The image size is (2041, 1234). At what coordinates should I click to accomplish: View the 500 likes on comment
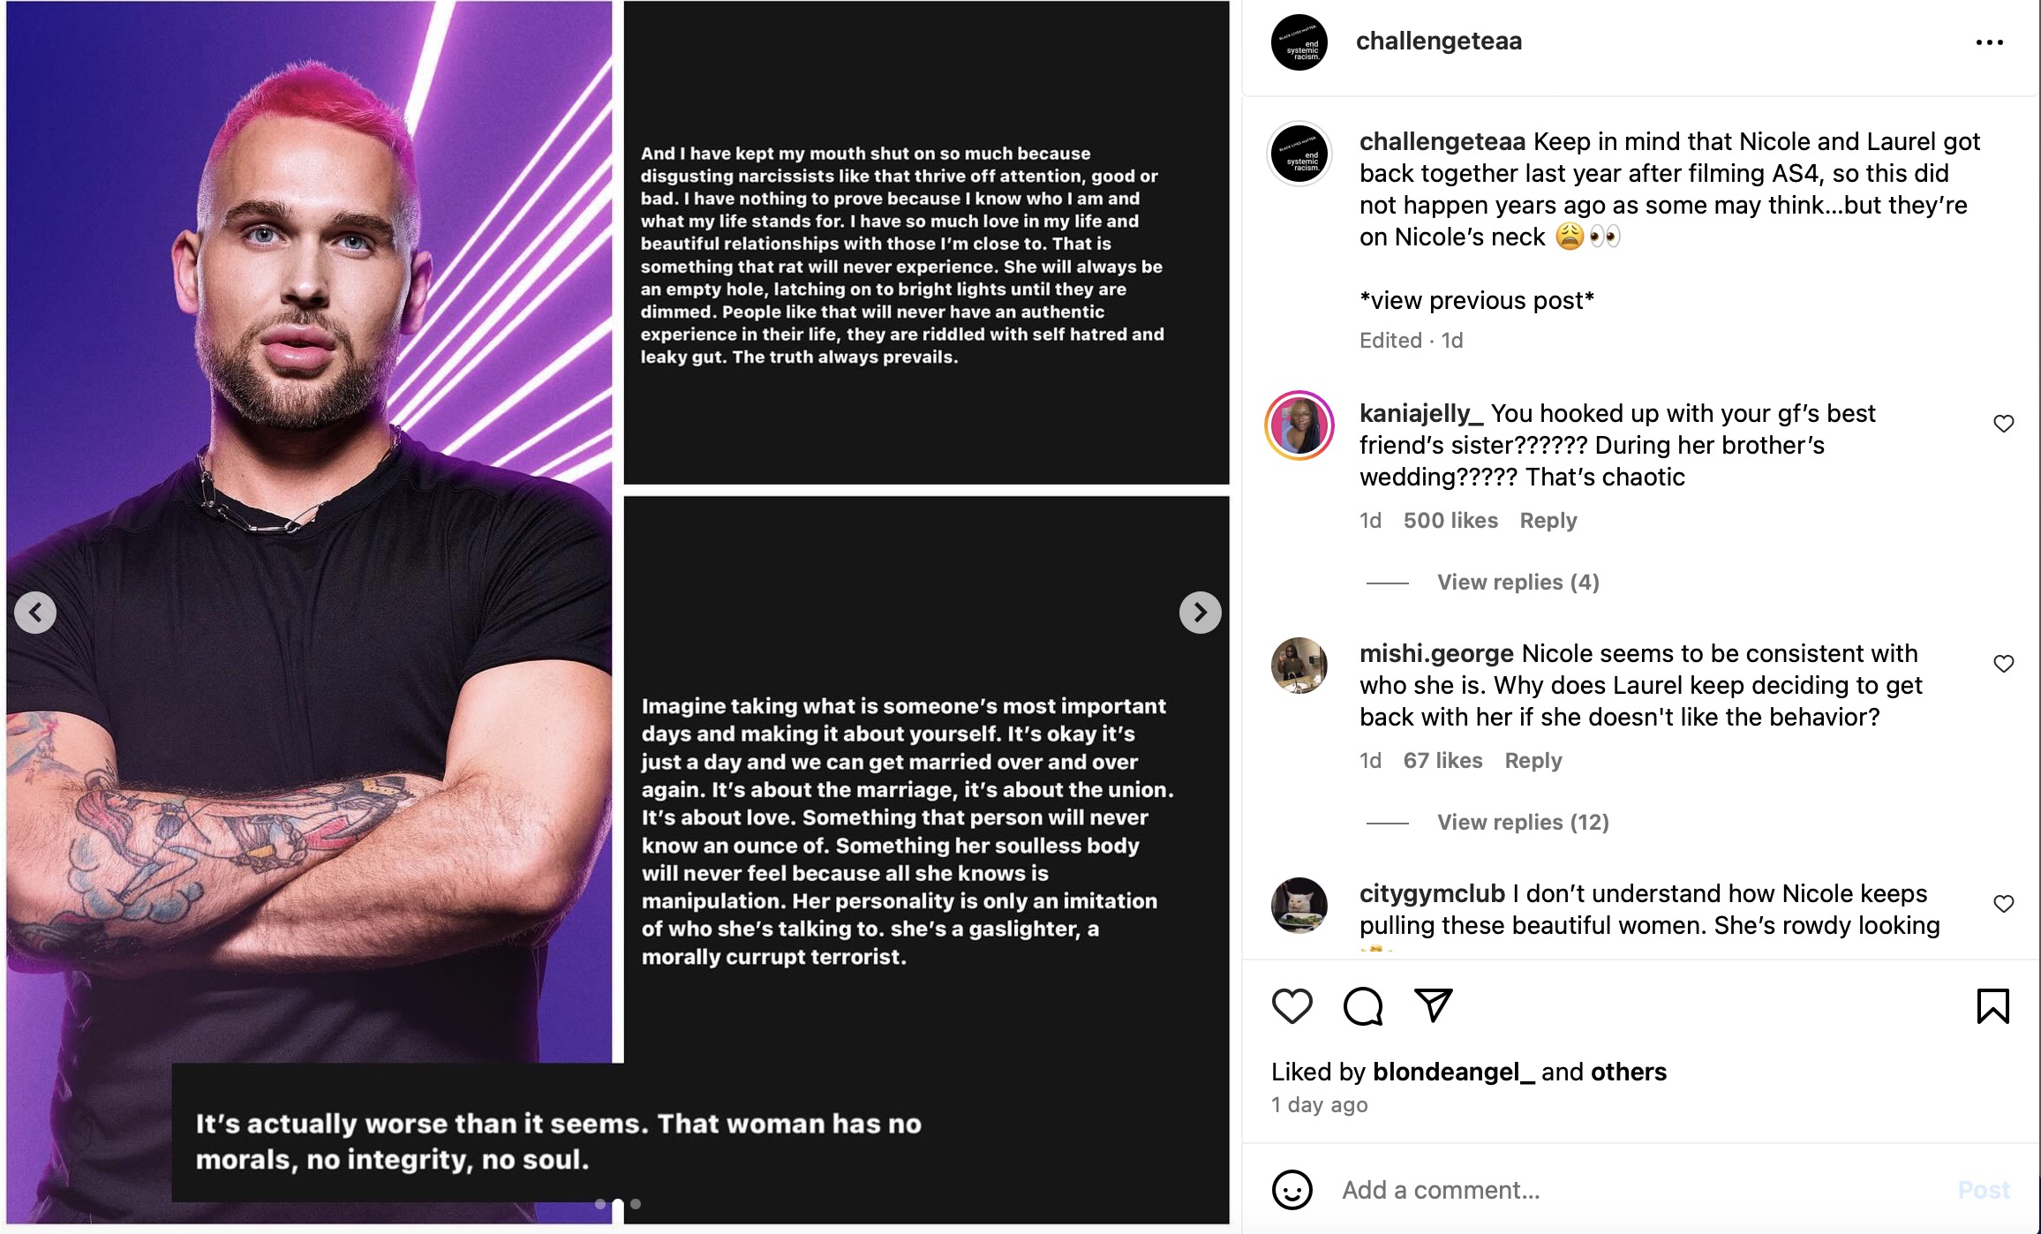1450,521
